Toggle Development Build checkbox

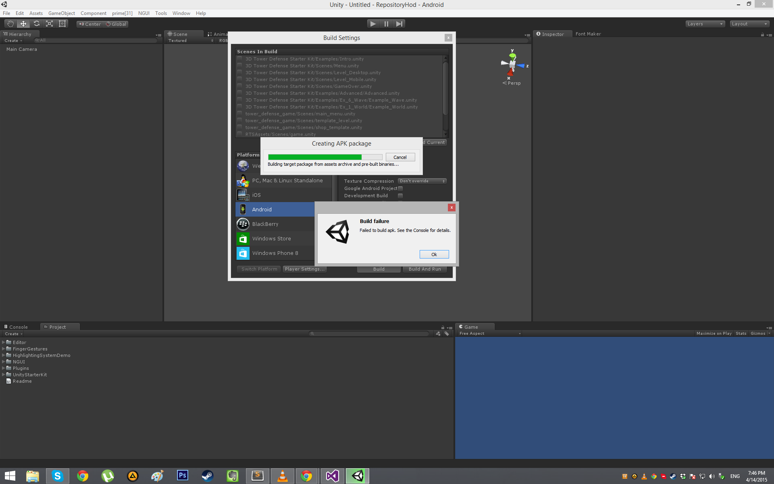click(400, 196)
